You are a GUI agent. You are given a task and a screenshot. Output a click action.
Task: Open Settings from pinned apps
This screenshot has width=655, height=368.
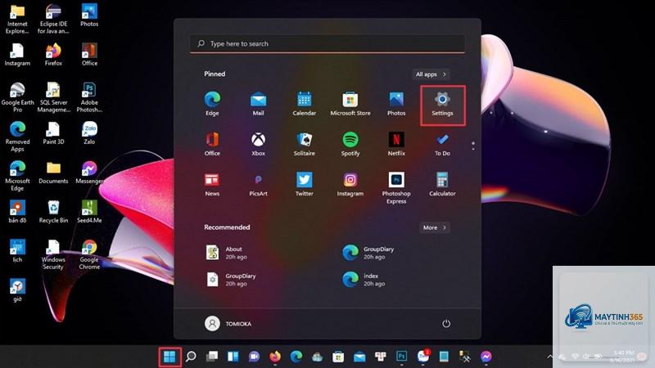442,105
